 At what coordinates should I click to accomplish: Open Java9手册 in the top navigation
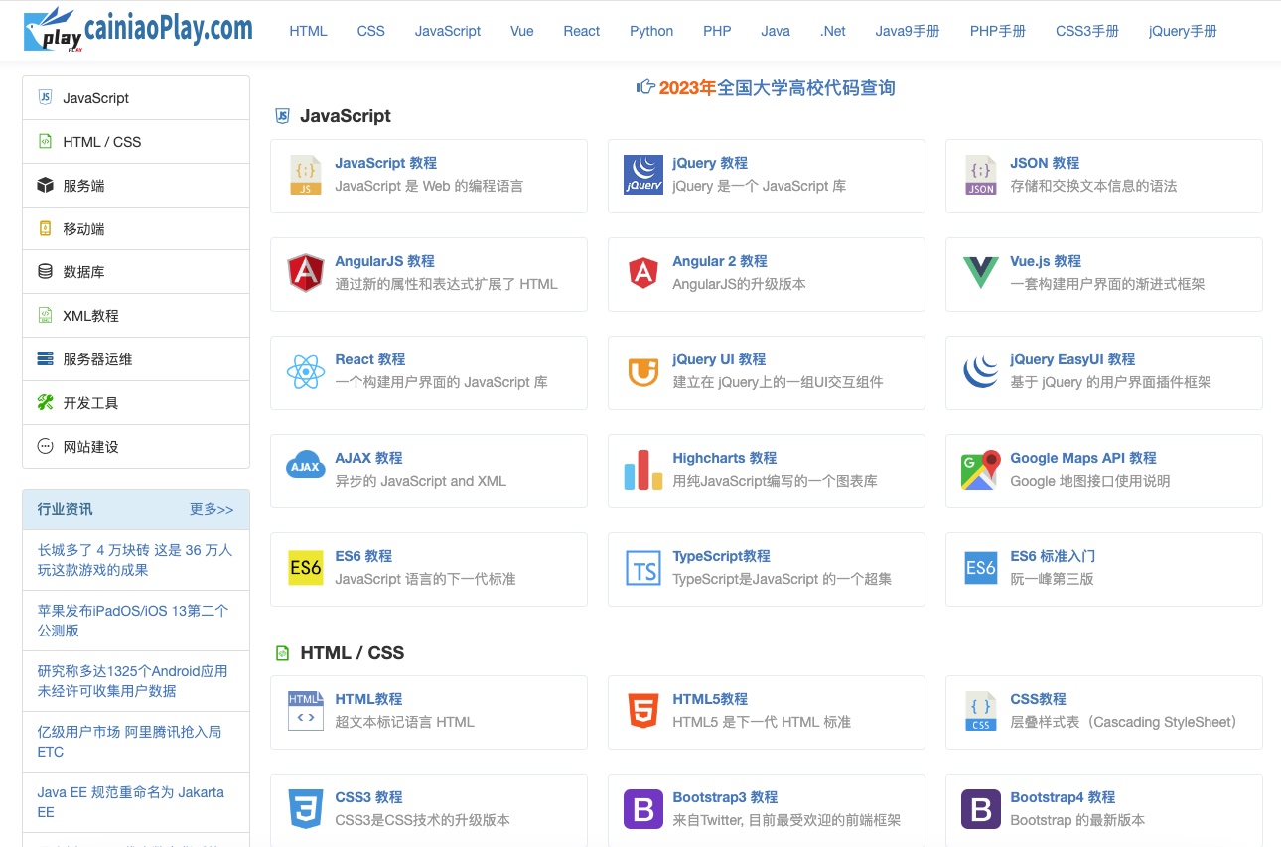click(908, 31)
